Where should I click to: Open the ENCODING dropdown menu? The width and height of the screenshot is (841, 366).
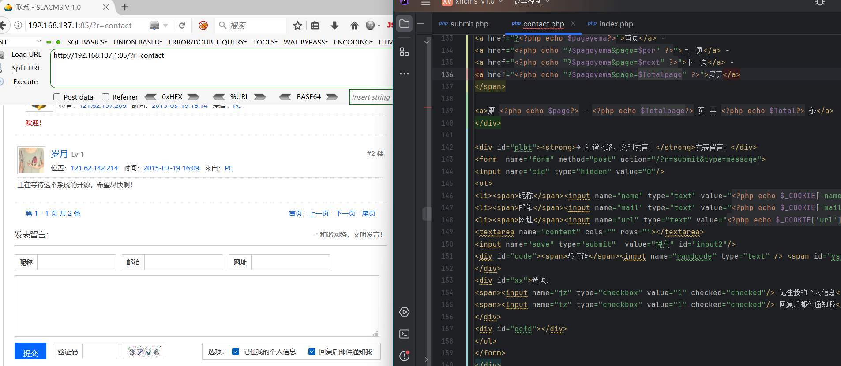click(353, 42)
